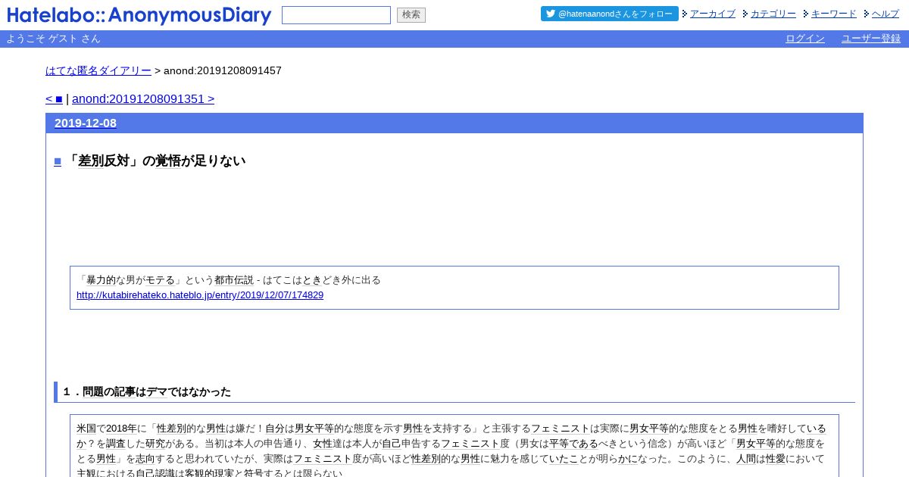Image resolution: width=909 pixels, height=477 pixels.
Task: Follow @hatenaanond Twitter button
Action: click(610, 14)
